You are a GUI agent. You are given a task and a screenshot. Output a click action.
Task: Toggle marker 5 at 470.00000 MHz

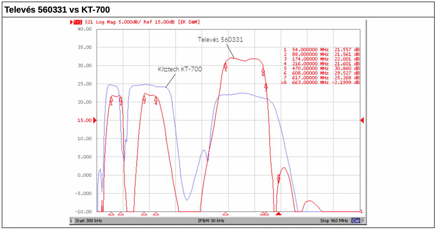tap(320, 68)
